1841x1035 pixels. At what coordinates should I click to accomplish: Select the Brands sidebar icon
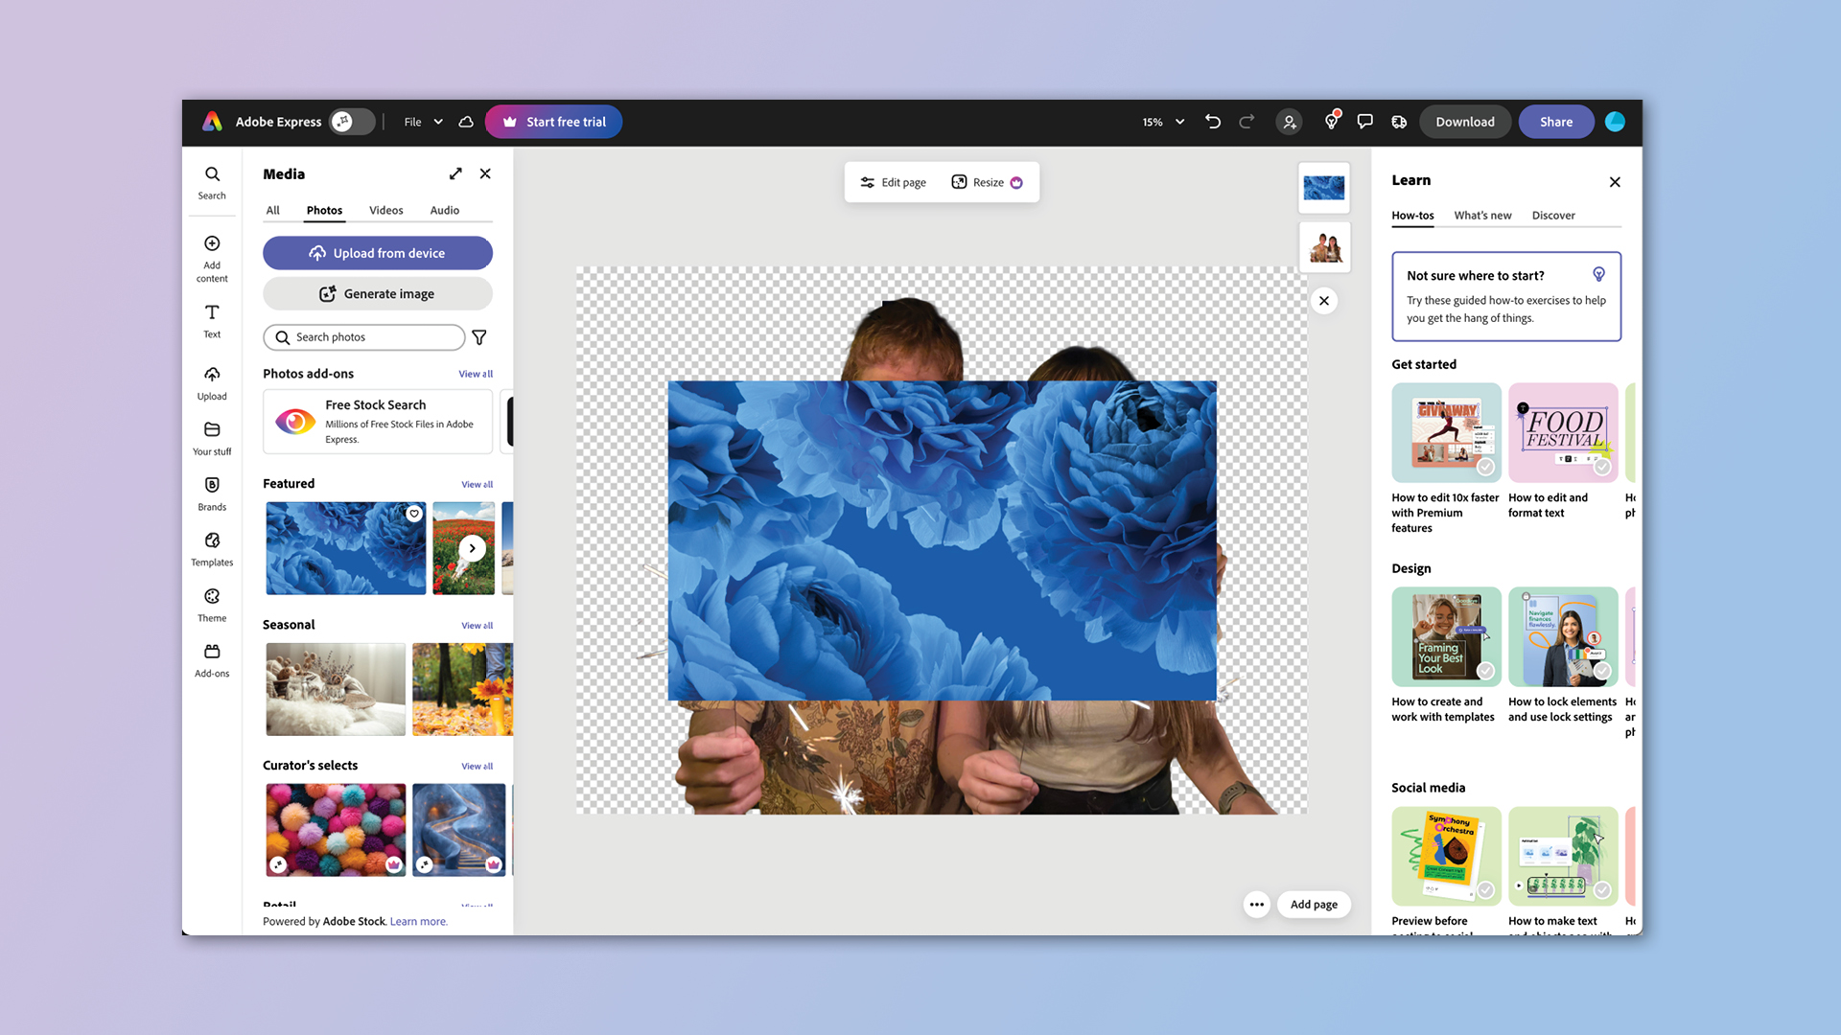pyautogui.click(x=211, y=493)
